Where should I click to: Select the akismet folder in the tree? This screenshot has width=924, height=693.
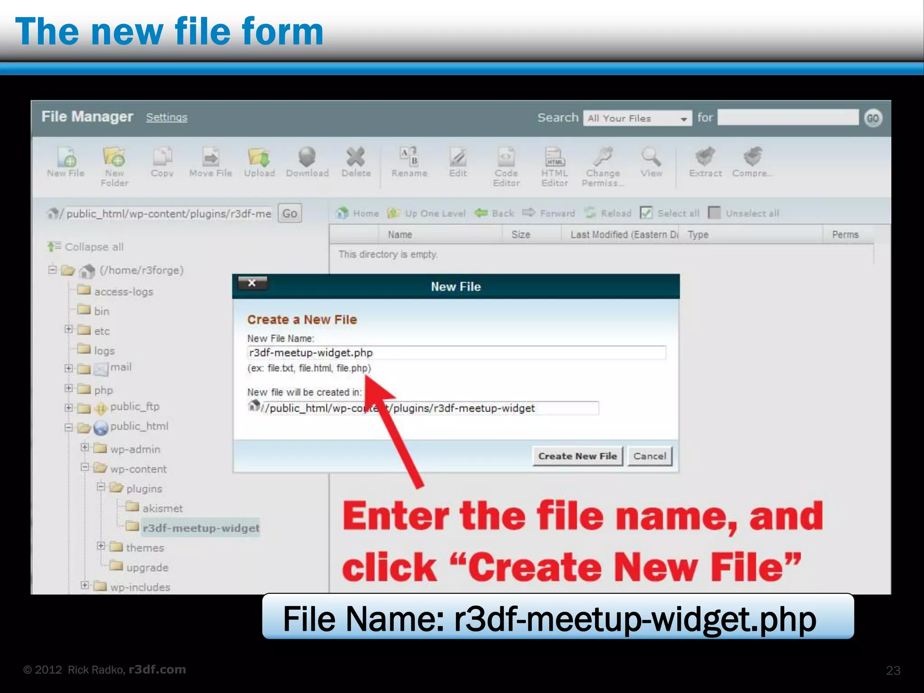[x=155, y=508]
